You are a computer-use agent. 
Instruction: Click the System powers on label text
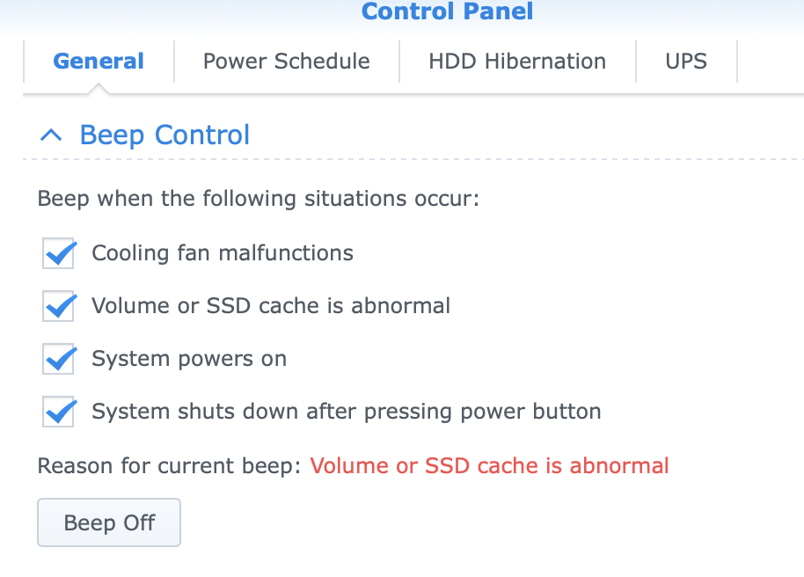point(189,359)
